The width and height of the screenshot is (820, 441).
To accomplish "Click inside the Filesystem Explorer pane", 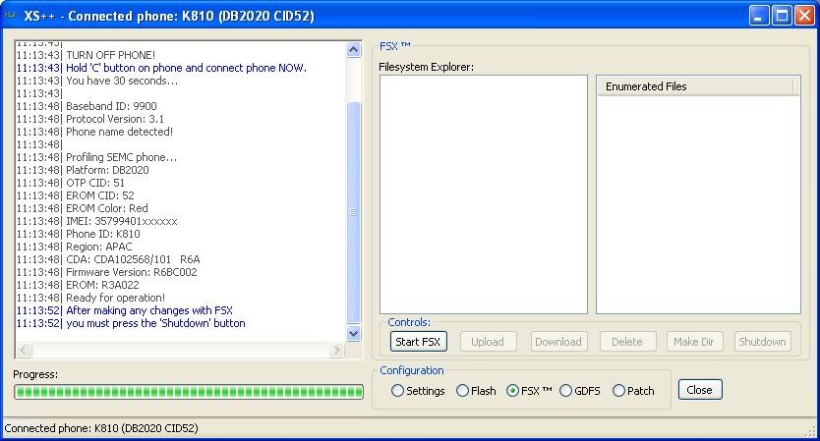I will click(x=483, y=194).
